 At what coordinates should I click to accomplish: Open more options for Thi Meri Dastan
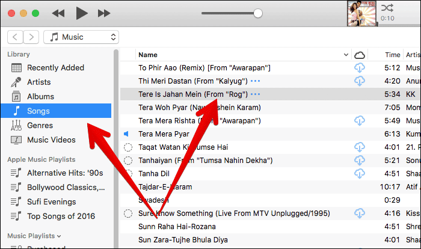coord(255,81)
